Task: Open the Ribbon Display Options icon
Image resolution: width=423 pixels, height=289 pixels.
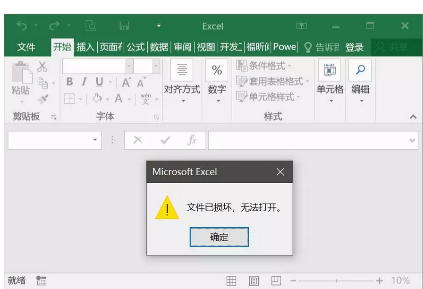Action: point(302,25)
